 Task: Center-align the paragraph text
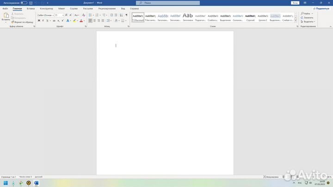(x=95, y=21)
